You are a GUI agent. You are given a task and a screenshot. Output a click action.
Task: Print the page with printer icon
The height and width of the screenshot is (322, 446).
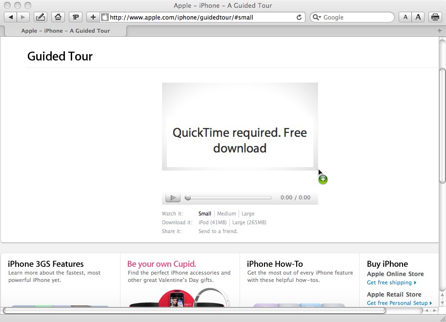click(x=435, y=18)
